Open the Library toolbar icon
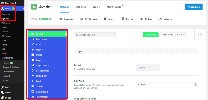The height and width of the screenshot is (100, 208). [161, 19]
